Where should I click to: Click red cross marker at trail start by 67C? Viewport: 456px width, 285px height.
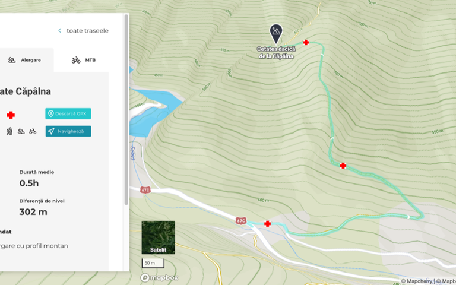tap(268, 224)
